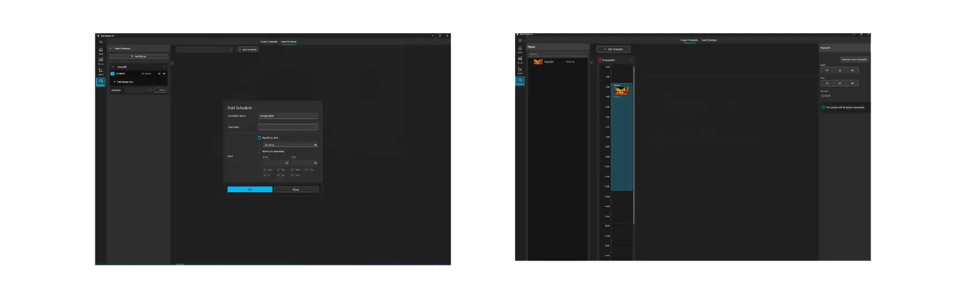Open Home from left window sidebar
The height and width of the screenshot is (292, 966).
click(x=101, y=50)
